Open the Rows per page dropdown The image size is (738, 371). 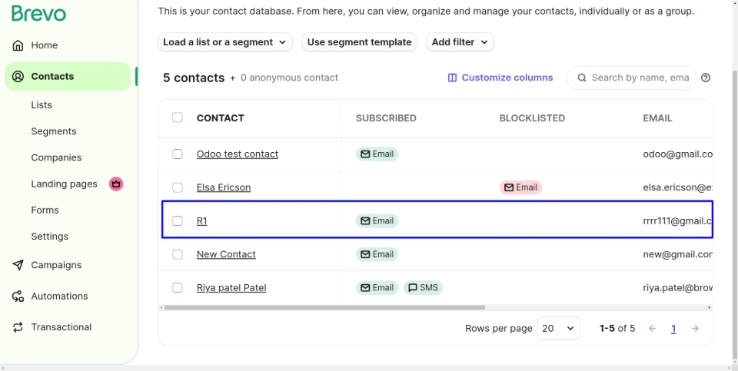[x=559, y=329]
